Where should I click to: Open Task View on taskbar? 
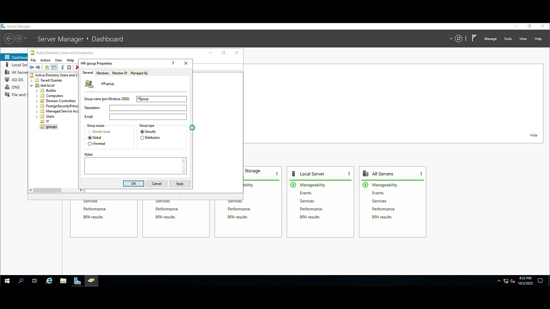pyautogui.click(x=35, y=281)
